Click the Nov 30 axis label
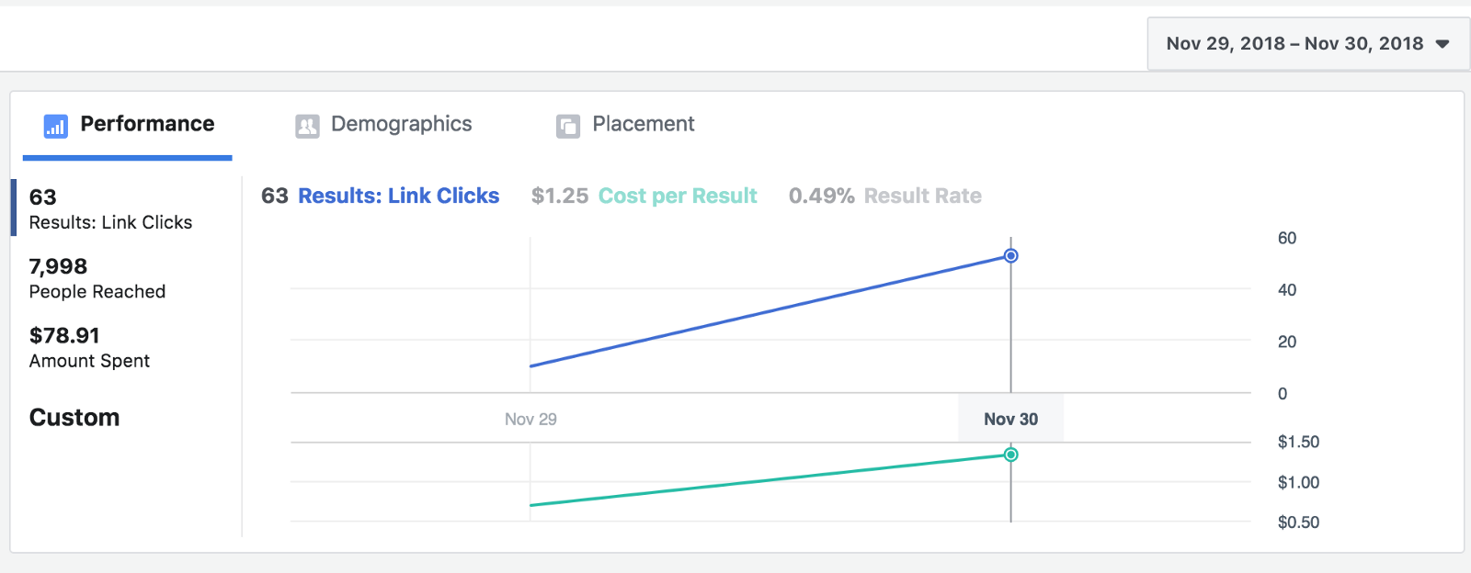This screenshot has height=573, width=1471. (x=1010, y=419)
